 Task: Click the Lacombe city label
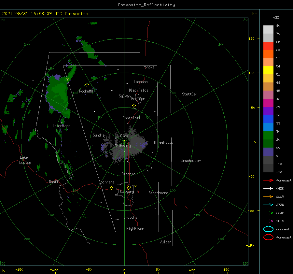coord(141,82)
